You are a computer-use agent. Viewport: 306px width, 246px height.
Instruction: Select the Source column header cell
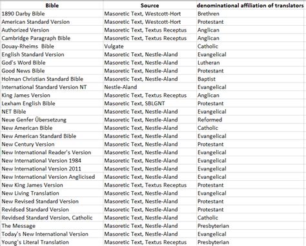click(x=150, y=5)
